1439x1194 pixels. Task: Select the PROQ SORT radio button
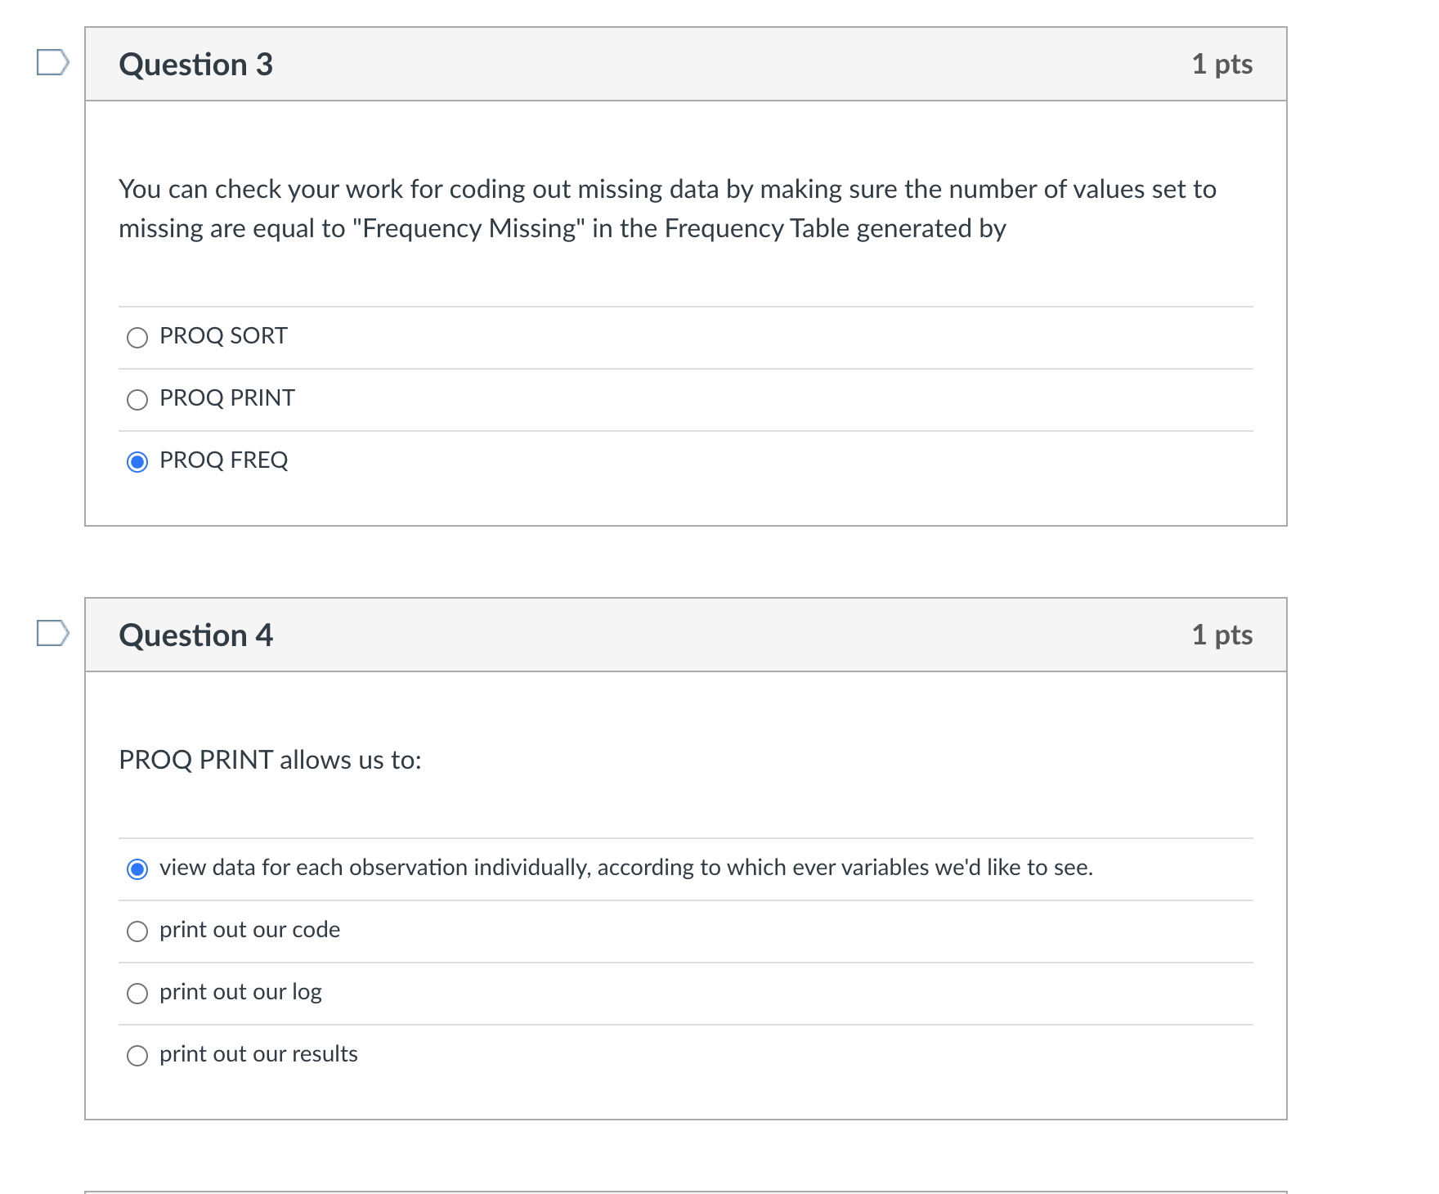click(x=137, y=337)
